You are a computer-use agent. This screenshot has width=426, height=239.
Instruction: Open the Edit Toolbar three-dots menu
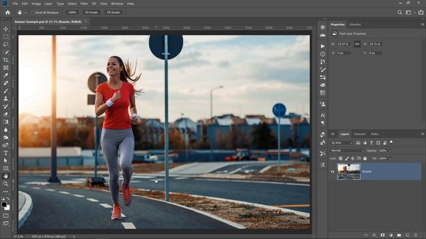pyautogui.click(x=6, y=192)
